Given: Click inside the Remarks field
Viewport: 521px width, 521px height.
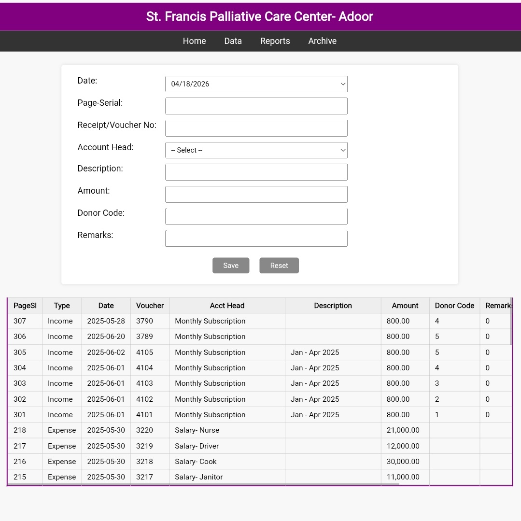Looking at the screenshot, I should pos(256,238).
